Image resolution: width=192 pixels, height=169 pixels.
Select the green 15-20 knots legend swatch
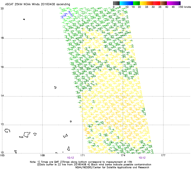[x=136, y=3]
